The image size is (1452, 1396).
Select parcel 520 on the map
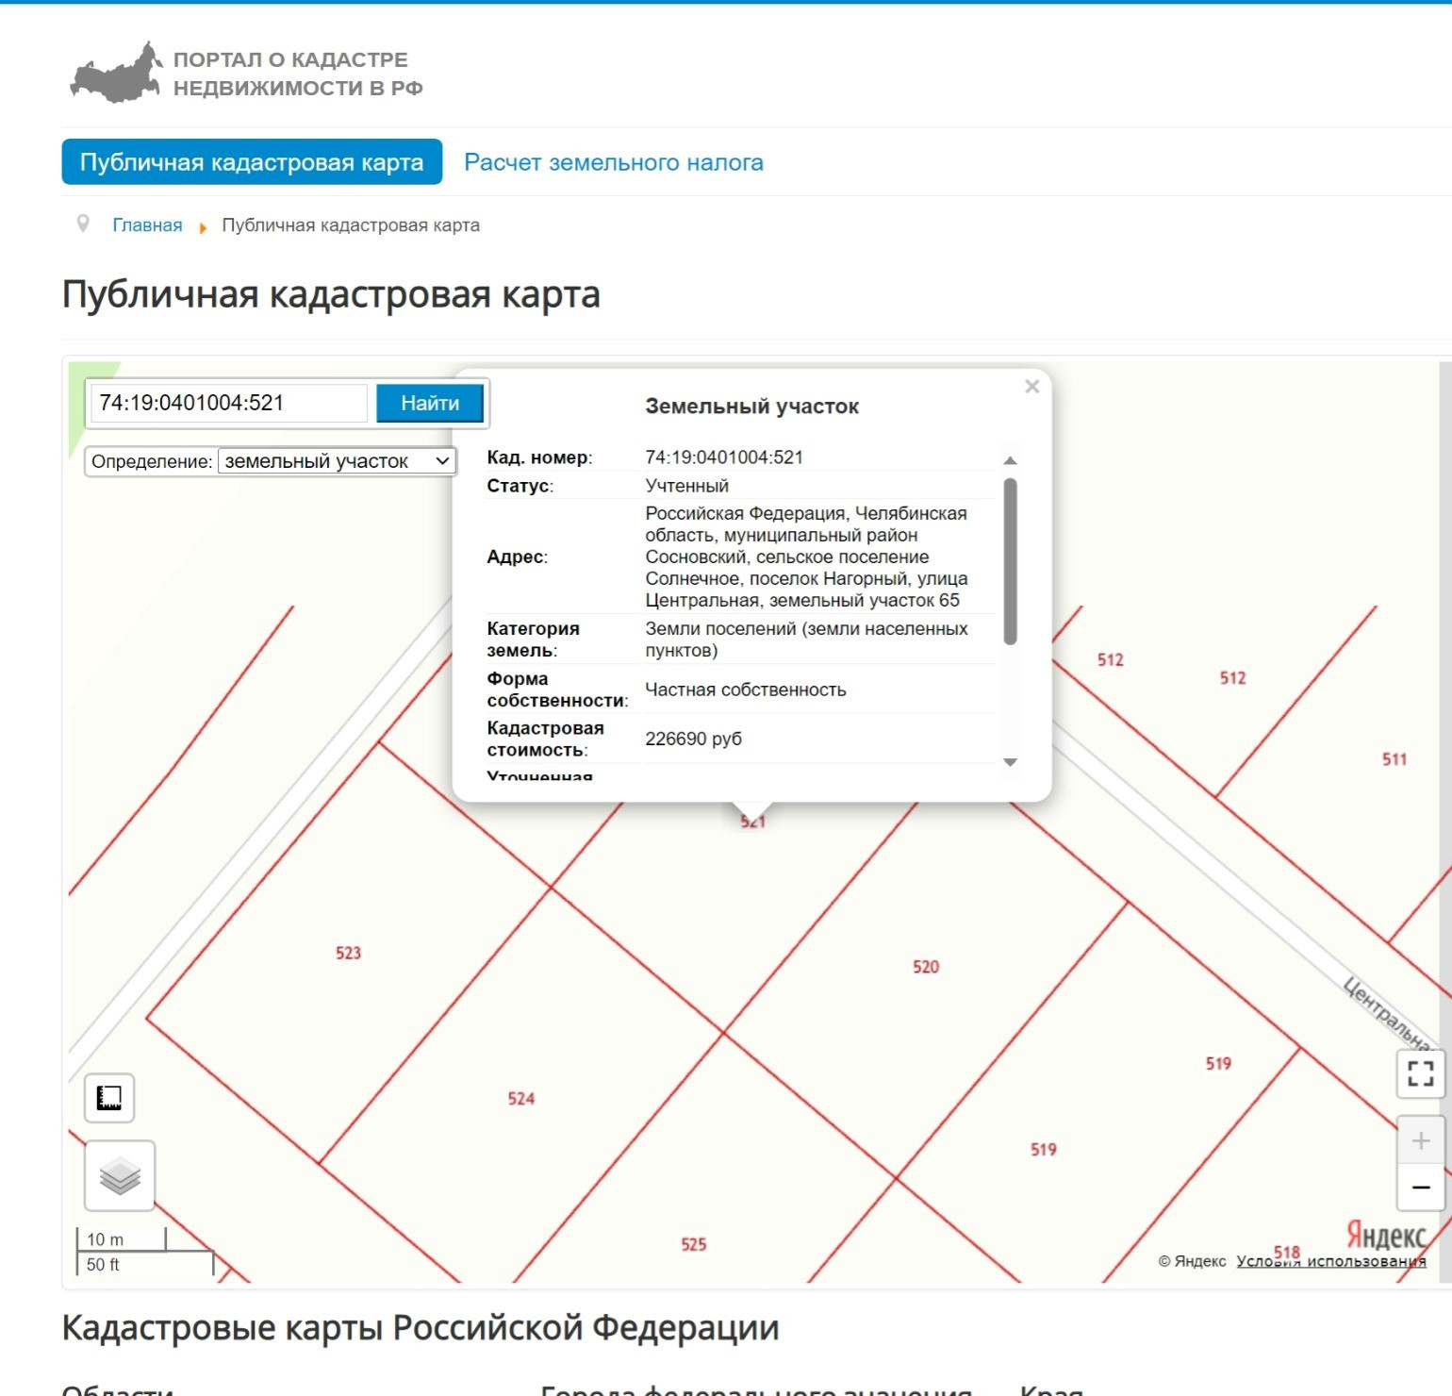tap(926, 967)
